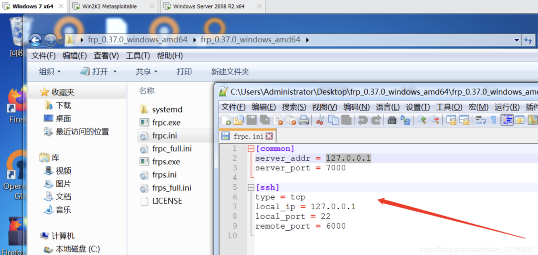This screenshot has width=538, height=255.
Task: Click the Back arrow in Explorer window
Action: pos(35,40)
